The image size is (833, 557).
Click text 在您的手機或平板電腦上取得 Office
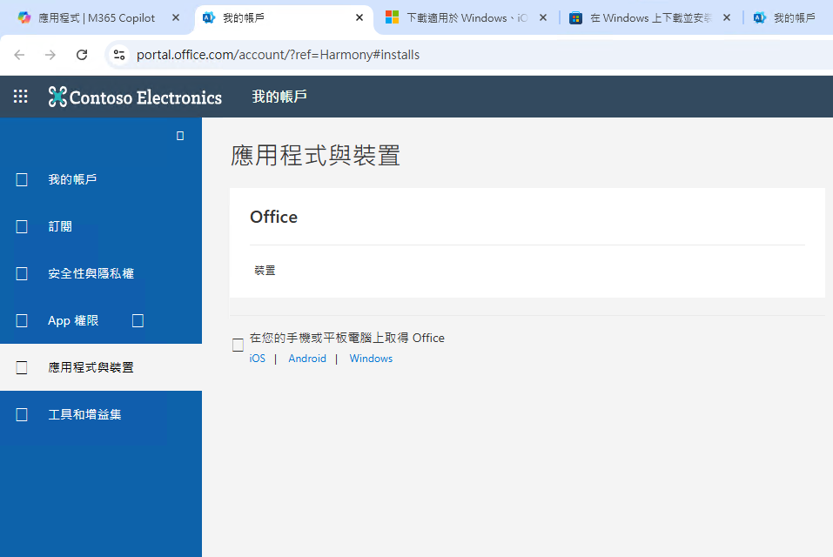point(347,338)
